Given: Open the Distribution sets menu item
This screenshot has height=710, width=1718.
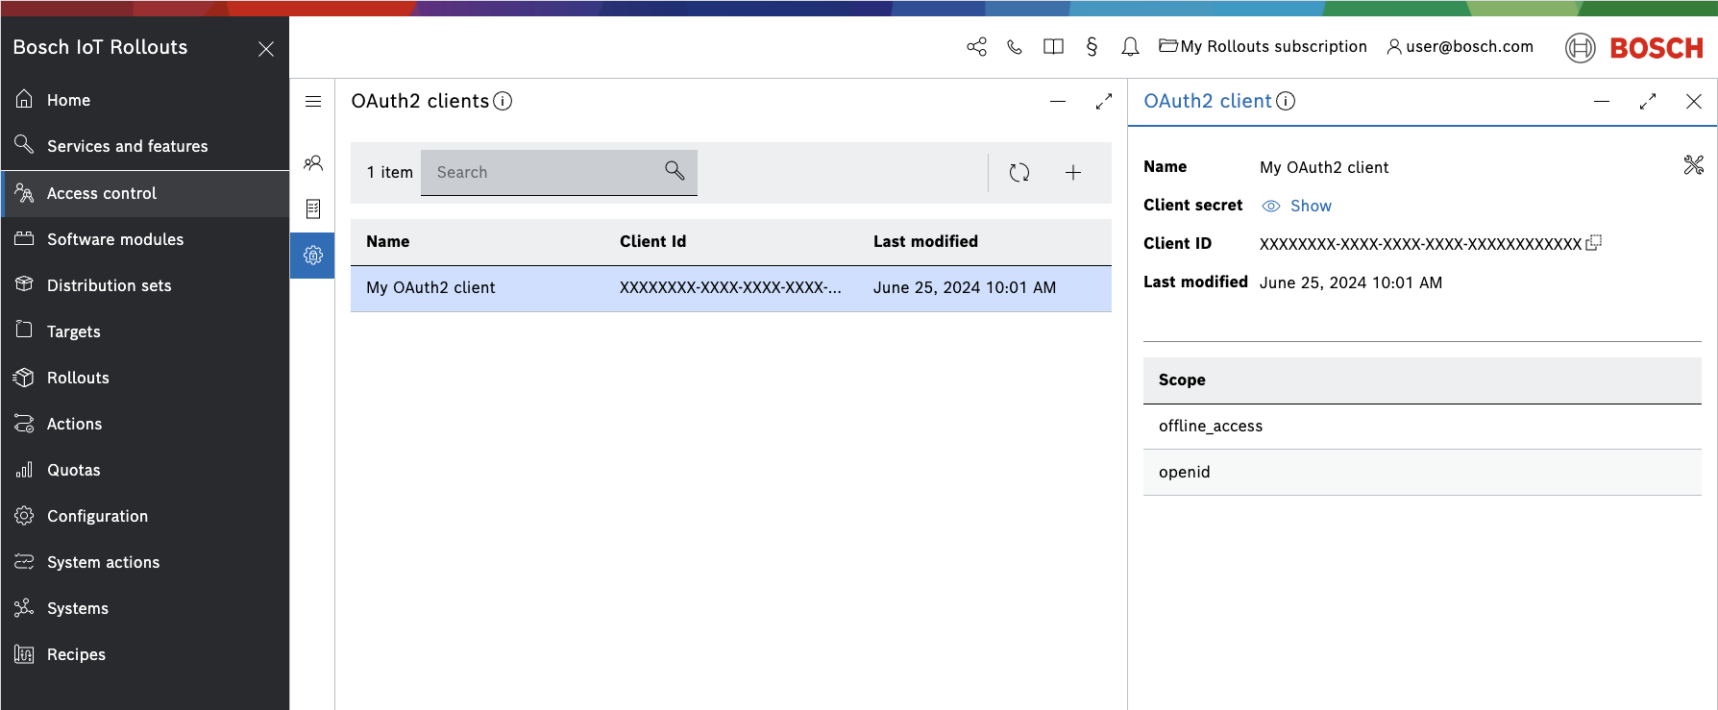Looking at the screenshot, I should [x=109, y=285].
